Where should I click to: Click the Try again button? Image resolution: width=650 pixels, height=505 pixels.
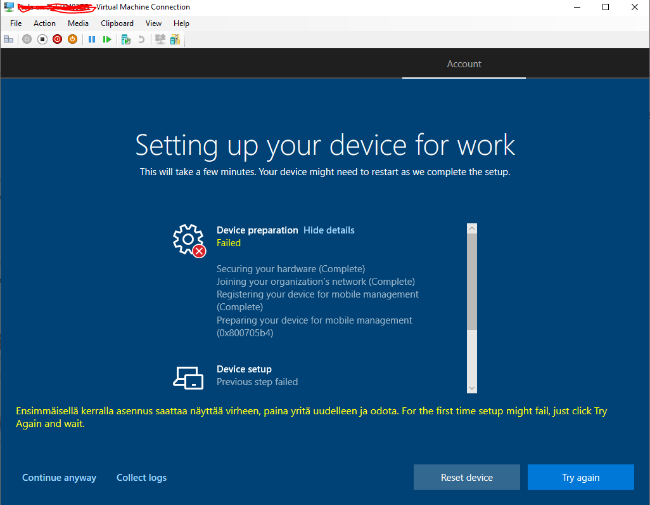pyautogui.click(x=580, y=477)
